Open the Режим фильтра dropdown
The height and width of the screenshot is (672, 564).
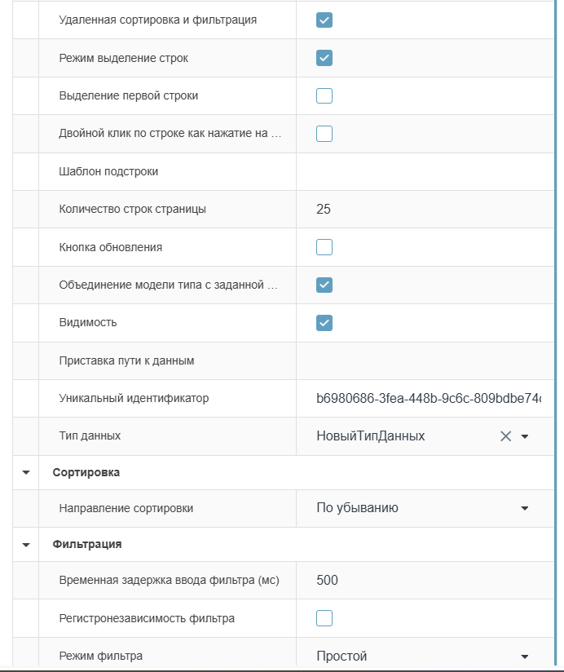pyautogui.click(x=525, y=657)
